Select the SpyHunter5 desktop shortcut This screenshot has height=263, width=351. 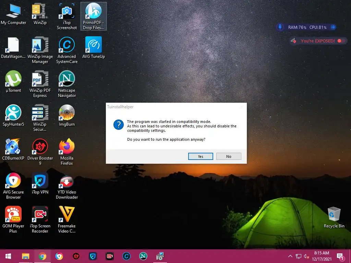pyautogui.click(x=13, y=116)
